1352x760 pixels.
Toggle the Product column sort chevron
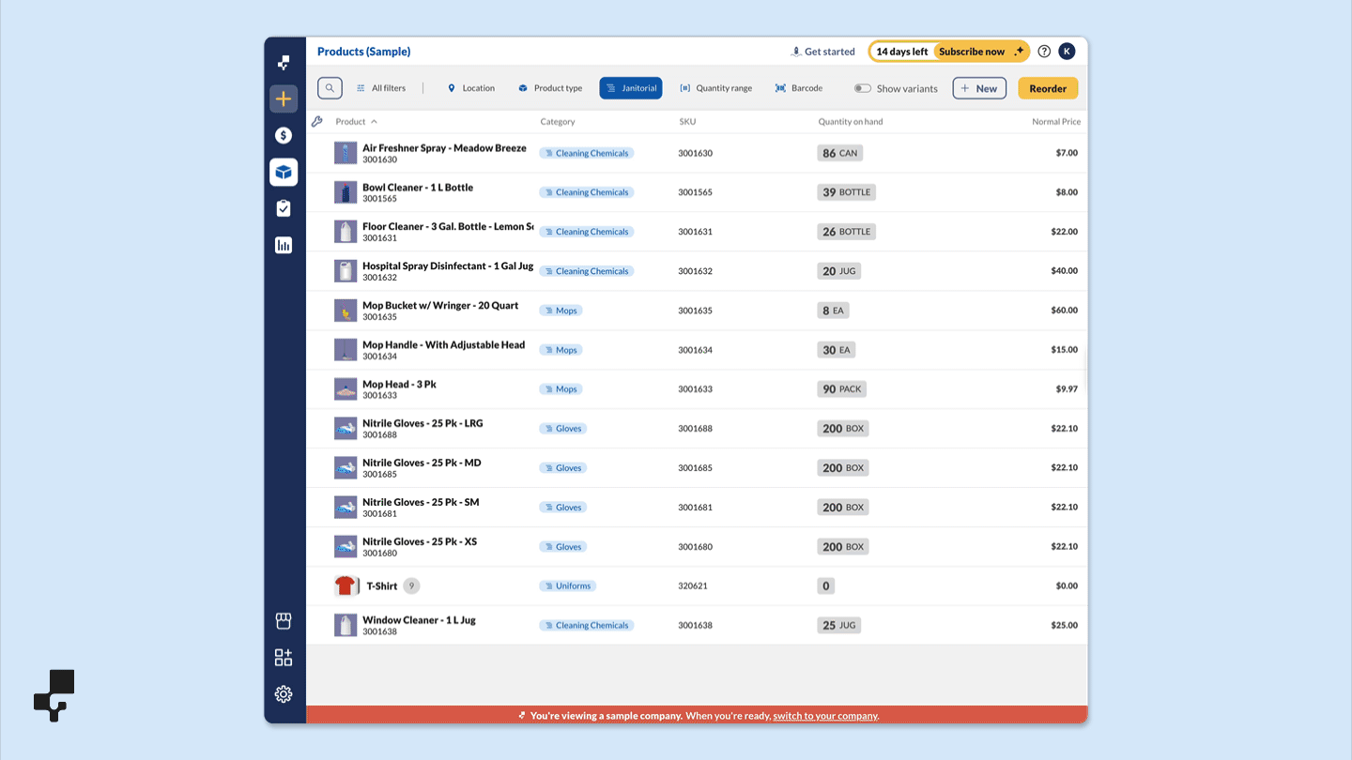coord(374,121)
